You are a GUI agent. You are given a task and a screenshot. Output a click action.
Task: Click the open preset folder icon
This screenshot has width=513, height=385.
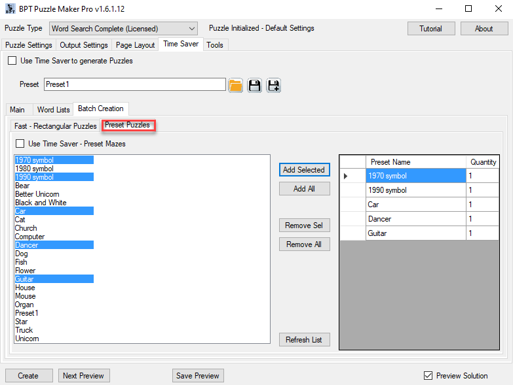pos(236,85)
